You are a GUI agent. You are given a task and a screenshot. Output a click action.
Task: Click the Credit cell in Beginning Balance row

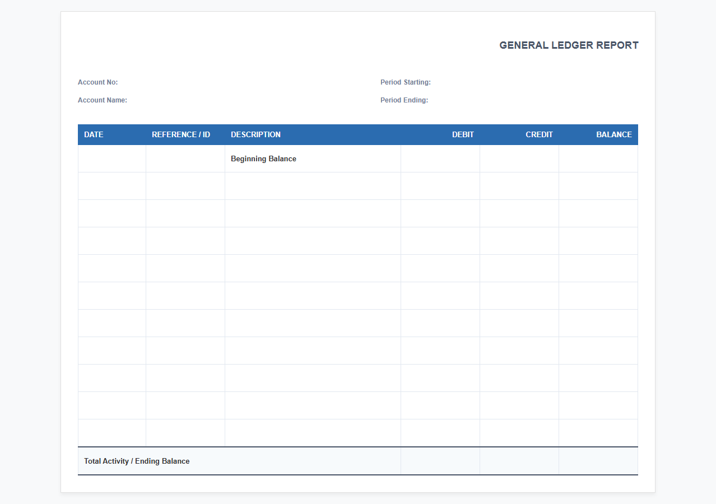click(x=519, y=158)
